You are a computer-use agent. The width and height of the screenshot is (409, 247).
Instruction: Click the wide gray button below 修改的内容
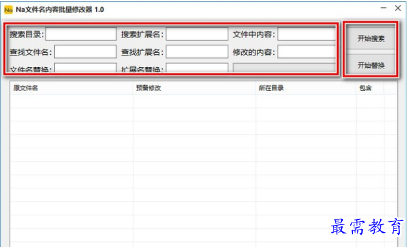284,68
